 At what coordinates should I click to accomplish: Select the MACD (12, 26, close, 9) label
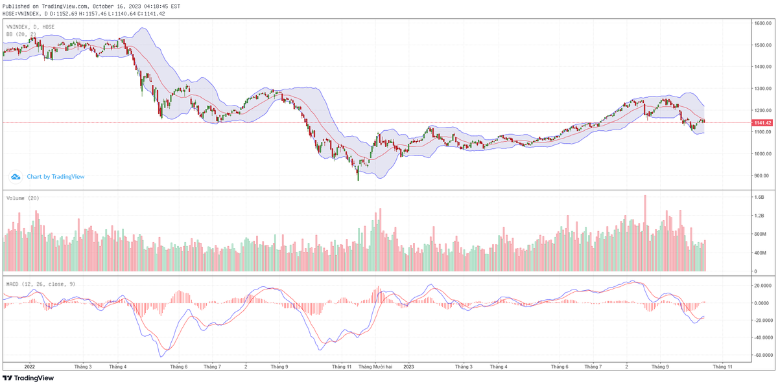(x=39, y=284)
